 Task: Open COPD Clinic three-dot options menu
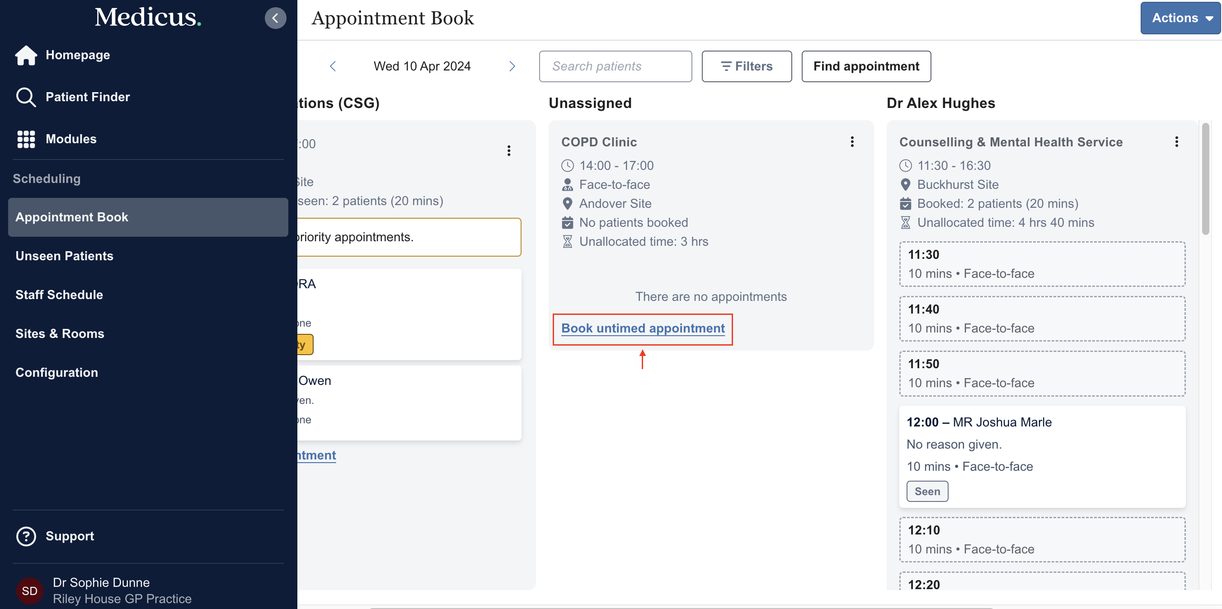tap(852, 142)
